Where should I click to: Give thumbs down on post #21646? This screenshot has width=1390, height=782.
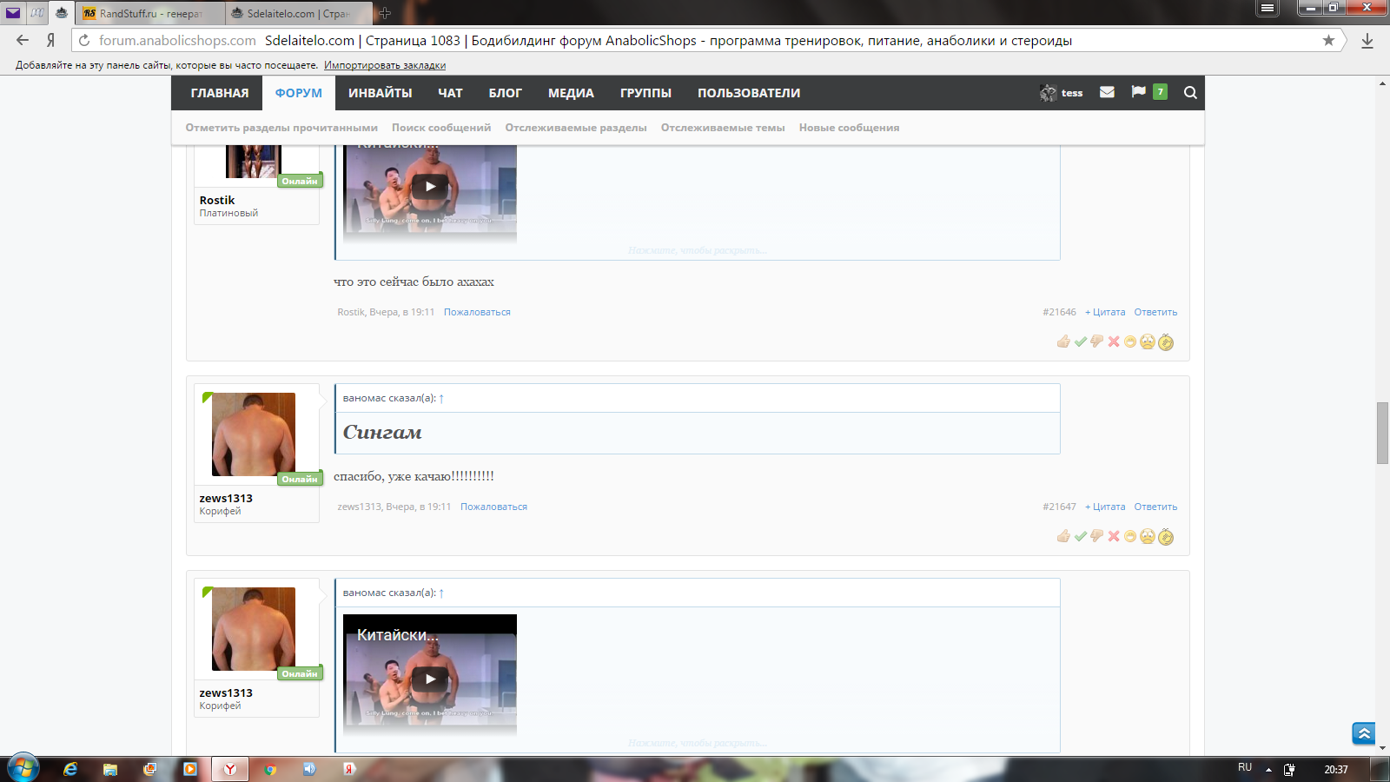pyautogui.click(x=1097, y=341)
